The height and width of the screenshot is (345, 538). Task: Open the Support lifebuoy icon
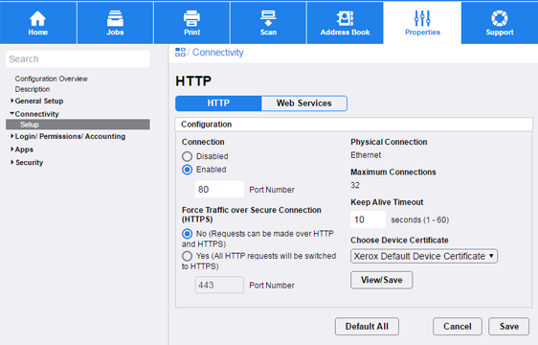click(x=500, y=18)
